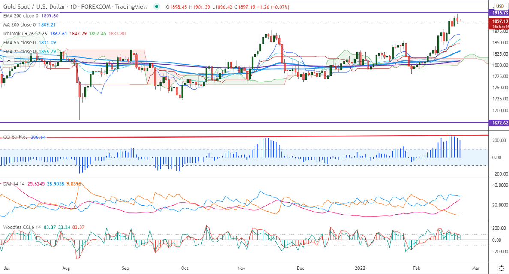Click the DMI value 28.9038
The image size is (509, 274).
pos(56,184)
